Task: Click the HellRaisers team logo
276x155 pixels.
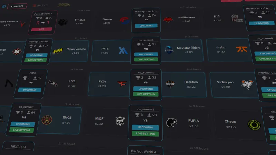Action: pyautogui.click(x=168, y=19)
